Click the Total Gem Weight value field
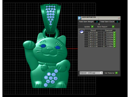The image size is (130, 97). point(97,22)
